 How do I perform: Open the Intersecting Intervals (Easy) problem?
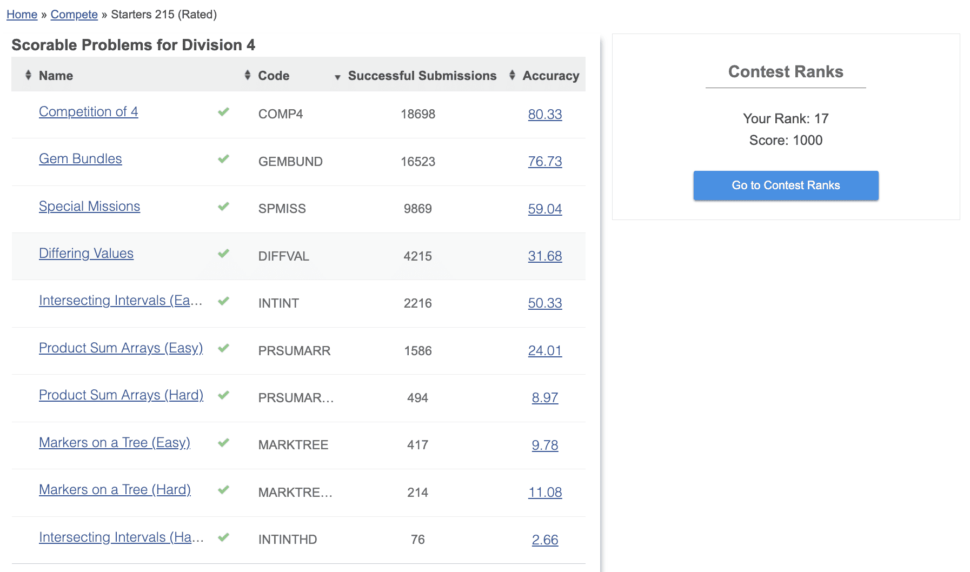[x=120, y=301]
